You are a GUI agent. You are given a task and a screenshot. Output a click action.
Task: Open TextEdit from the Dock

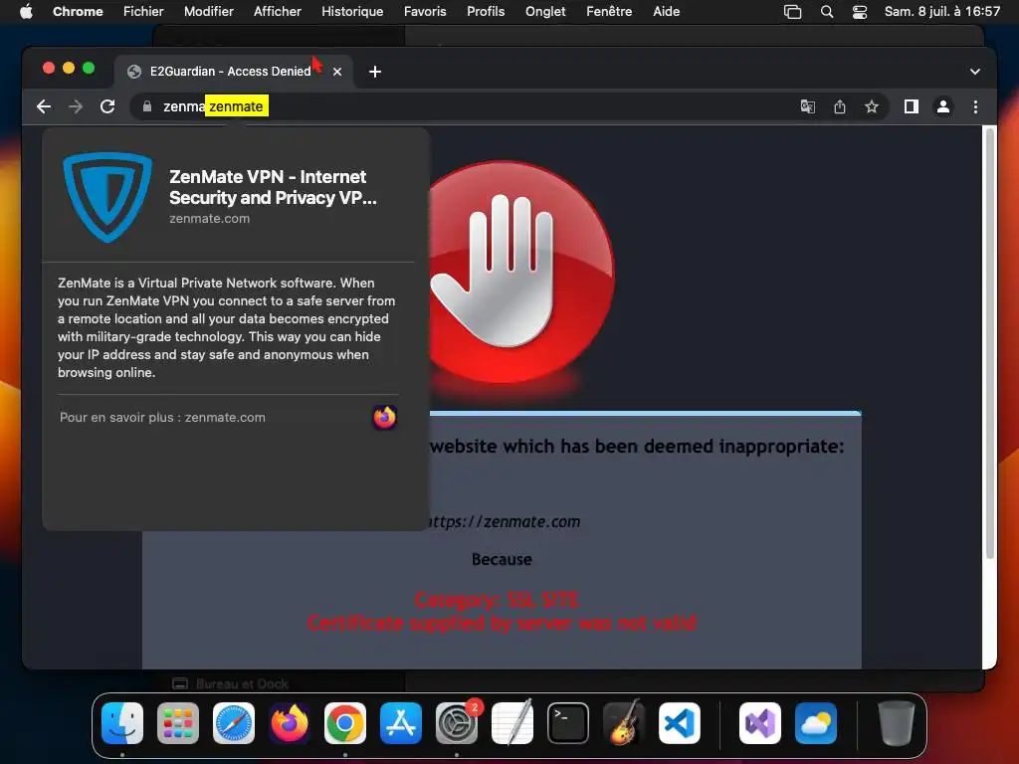coord(512,722)
